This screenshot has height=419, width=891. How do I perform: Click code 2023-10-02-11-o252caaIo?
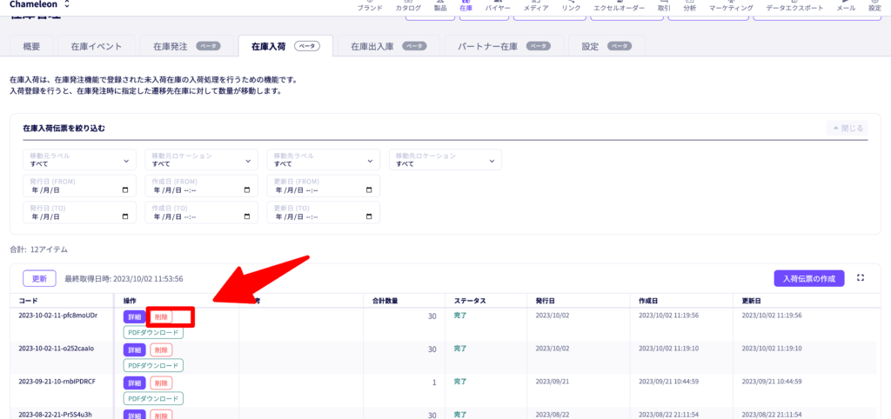click(57, 348)
